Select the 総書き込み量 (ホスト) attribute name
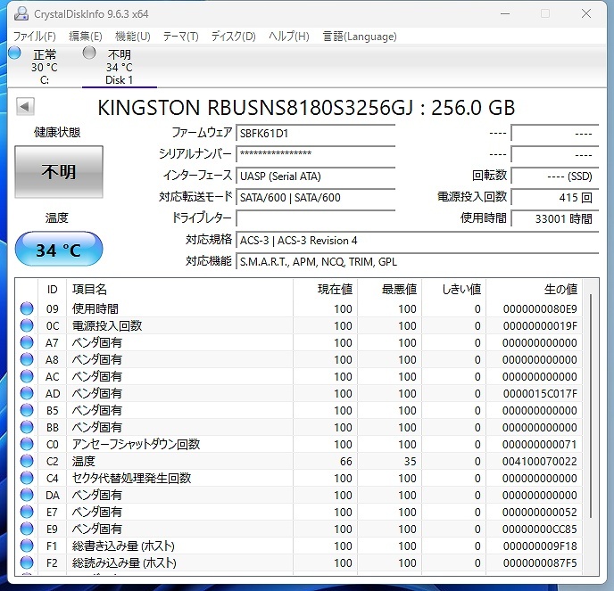The height and width of the screenshot is (591, 614). coord(123,546)
